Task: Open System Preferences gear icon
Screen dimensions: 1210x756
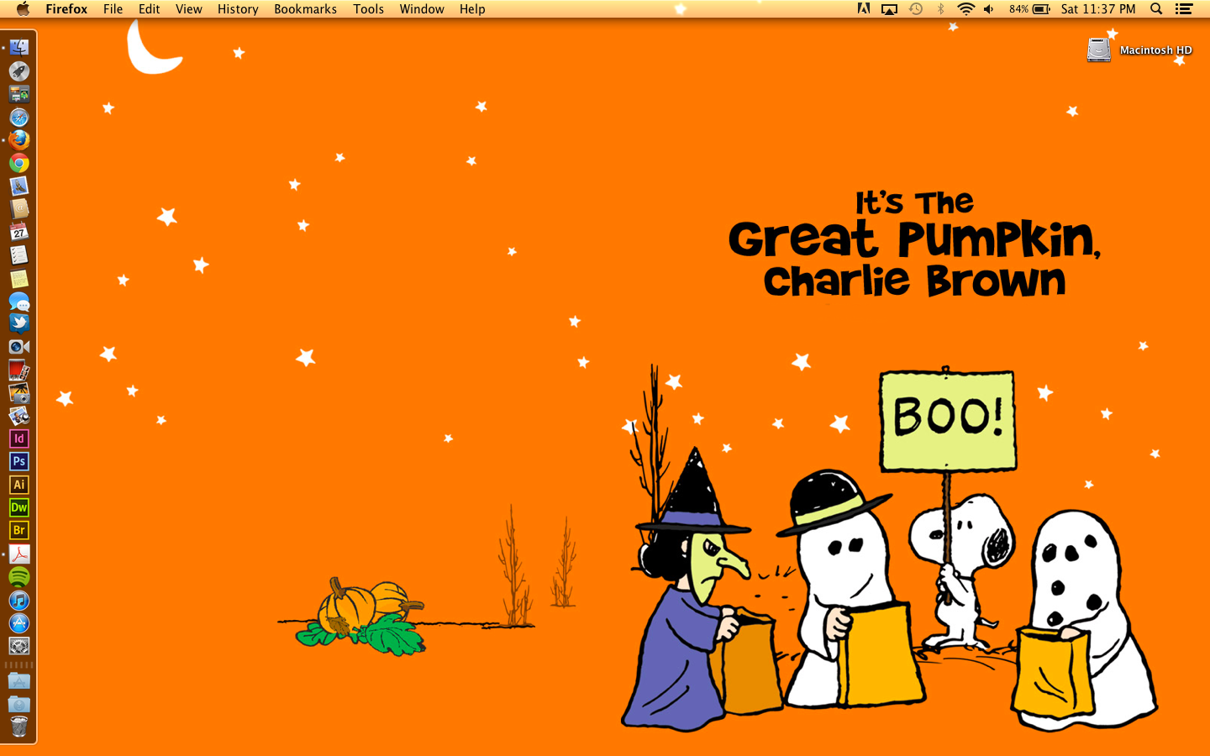Action: point(19,645)
